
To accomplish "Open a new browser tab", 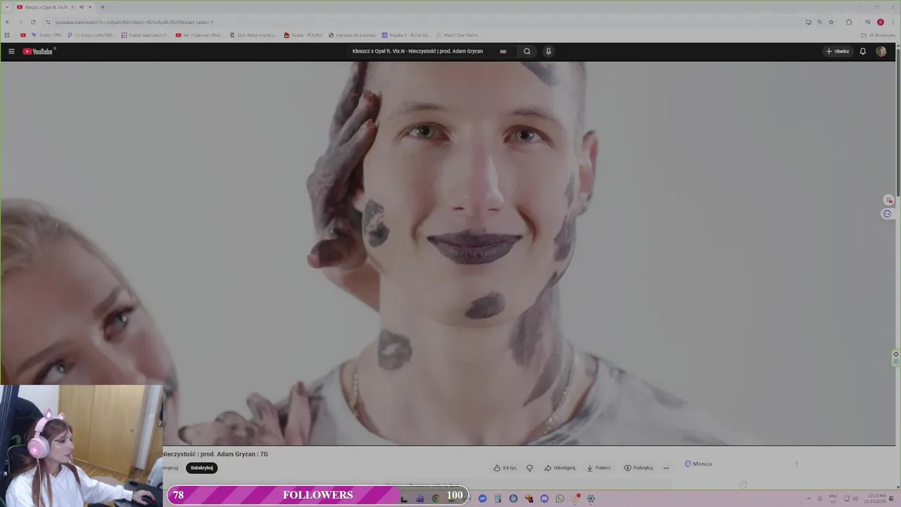I will tap(102, 7).
